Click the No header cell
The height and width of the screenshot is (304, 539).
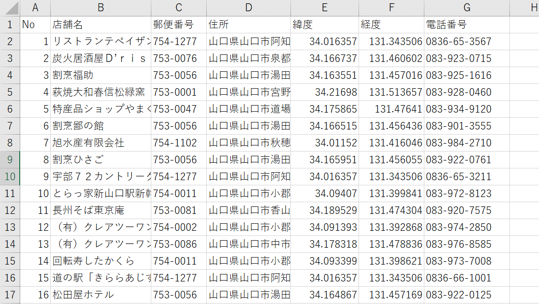click(x=35, y=25)
